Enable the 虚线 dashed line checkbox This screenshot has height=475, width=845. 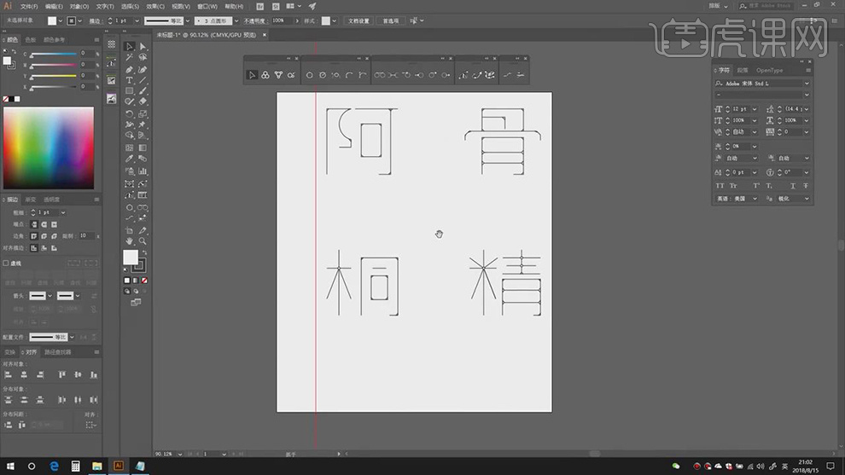click(6, 264)
